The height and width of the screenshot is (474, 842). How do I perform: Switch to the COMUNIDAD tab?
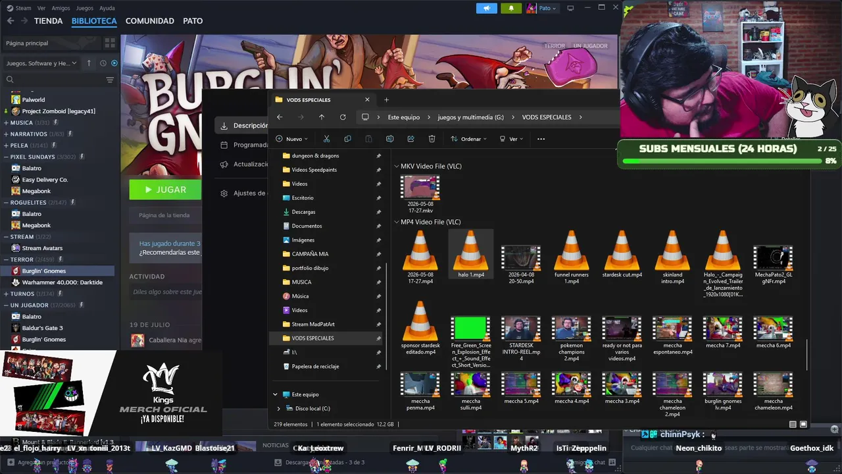click(x=150, y=21)
